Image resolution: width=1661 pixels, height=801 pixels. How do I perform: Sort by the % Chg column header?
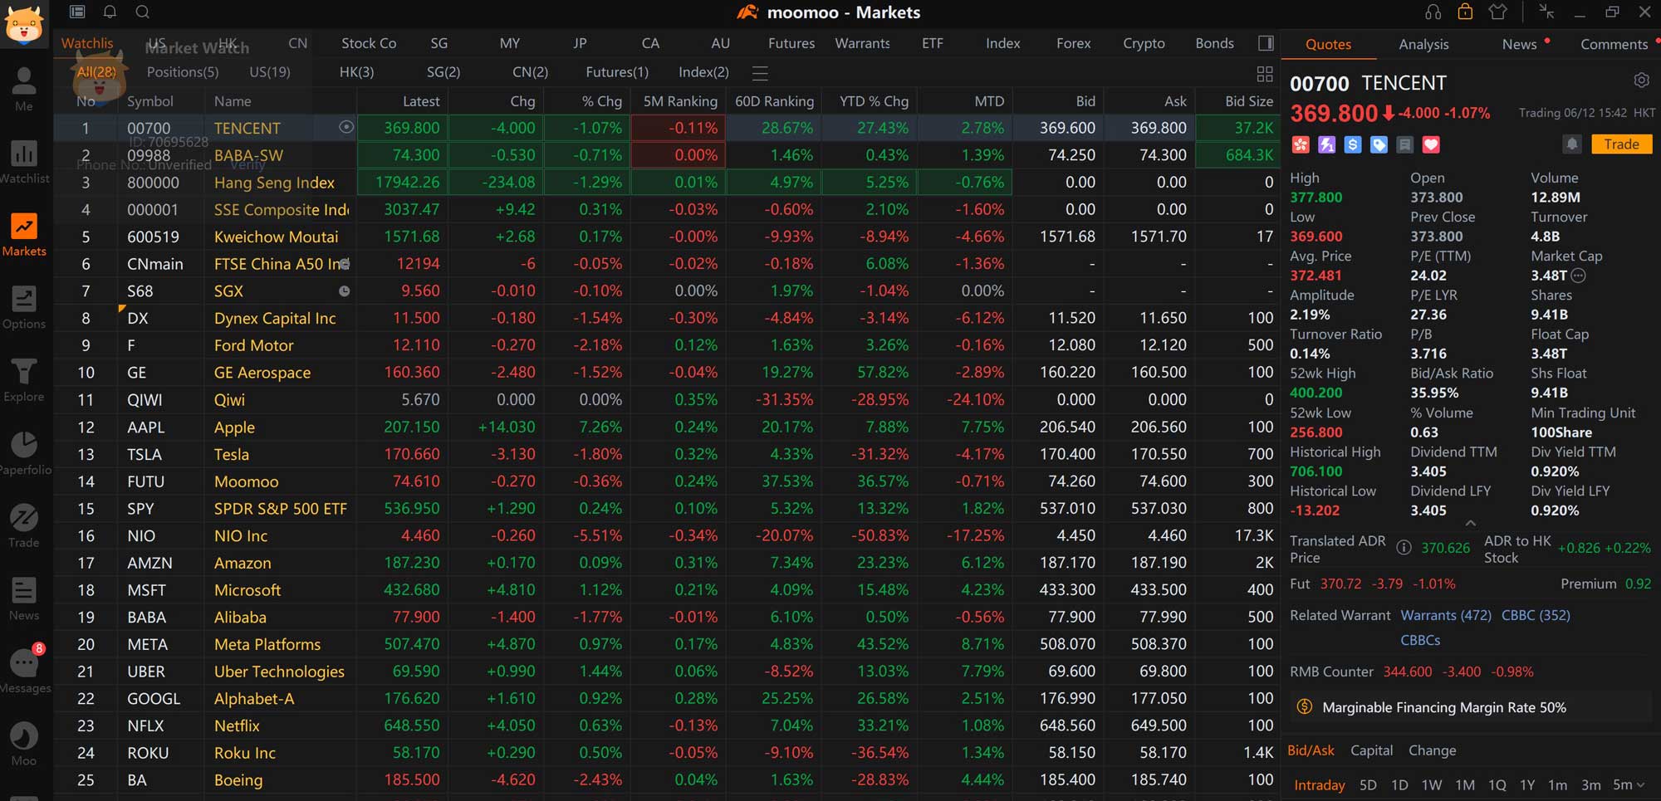click(x=601, y=101)
